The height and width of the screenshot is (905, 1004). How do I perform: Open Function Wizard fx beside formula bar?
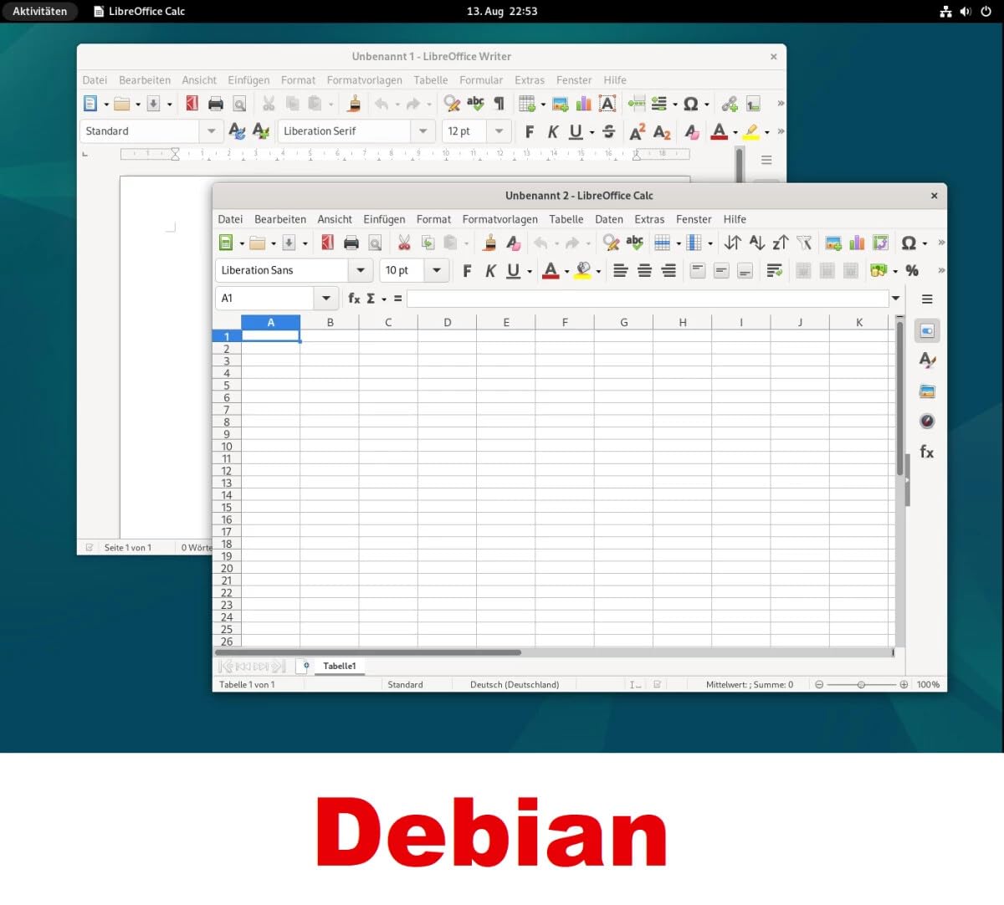click(354, 298)
